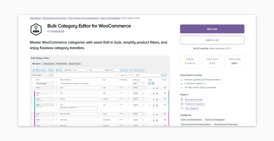Image resolution: width=274 pixels, height=141 pixels.
Task: Check the checkbox beside the Fish name field
Action: point(57,93)
